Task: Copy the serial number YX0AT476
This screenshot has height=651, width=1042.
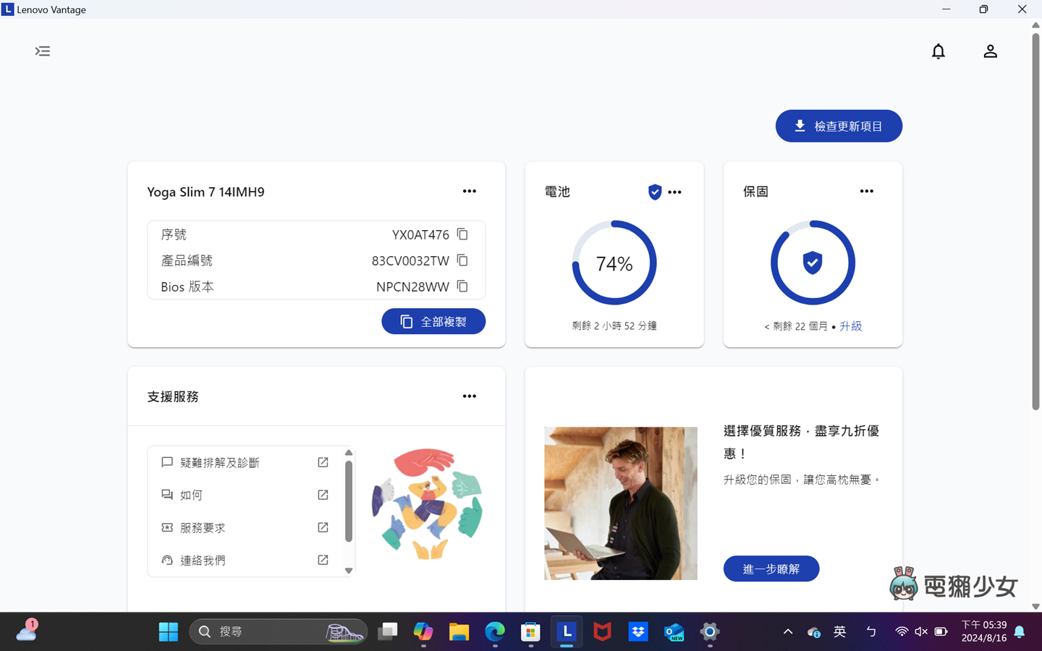Action: pos(462,234)
